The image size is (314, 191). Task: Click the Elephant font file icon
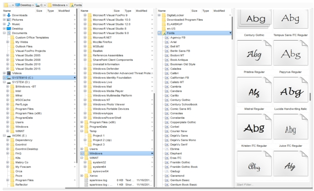coord(167,153)
